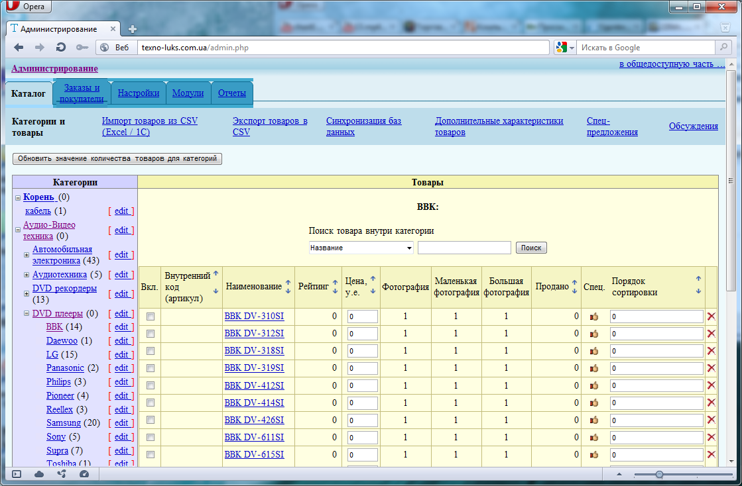Image resolution: width=742 pixels, height=486 pixels.
Task: Open the Отчеты tab
Action: [232, 93]
